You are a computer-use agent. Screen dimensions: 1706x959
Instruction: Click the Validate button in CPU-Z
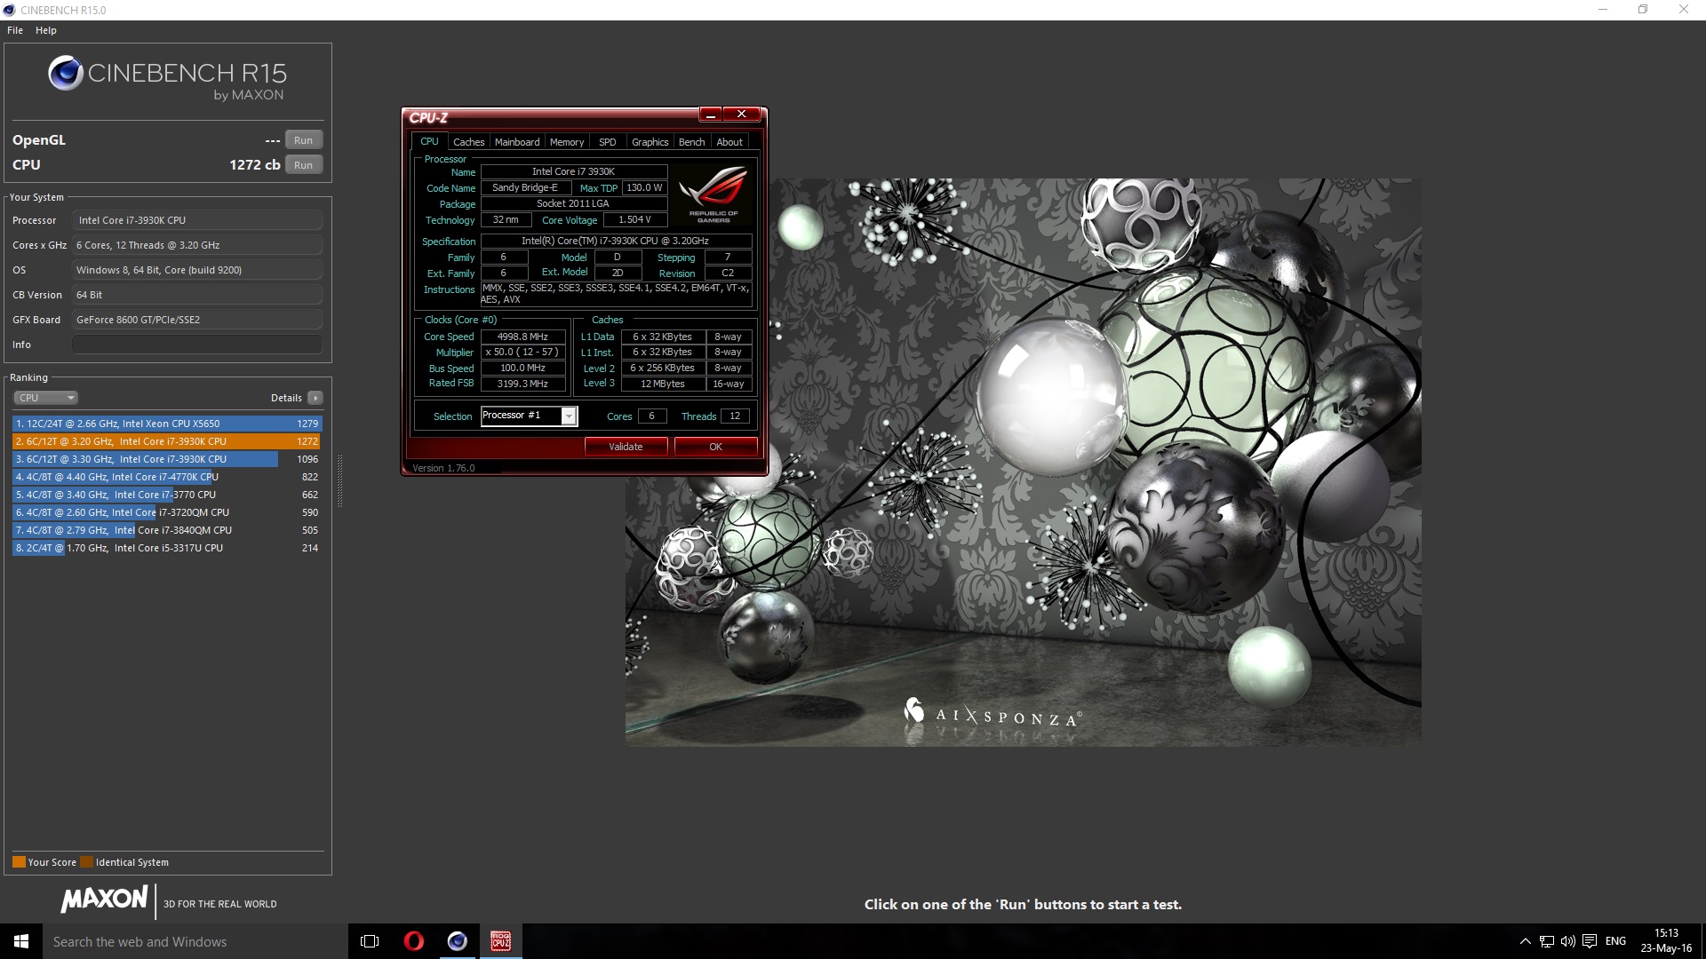pyautogui.click(x=626, y=447)
